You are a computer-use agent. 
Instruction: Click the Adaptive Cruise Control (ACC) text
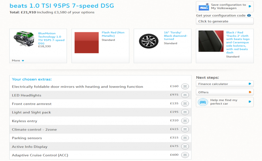point(40,155)
